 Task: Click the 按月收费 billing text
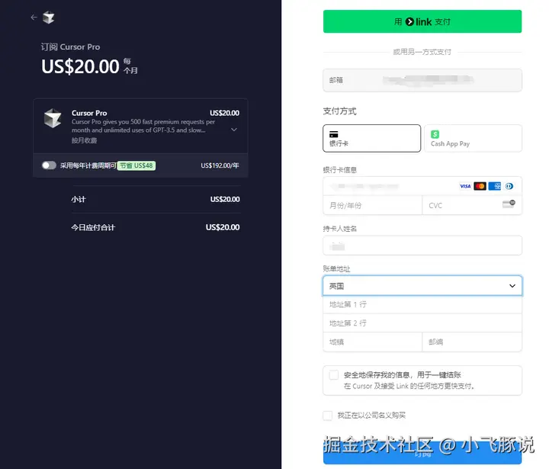pos(84,140)
